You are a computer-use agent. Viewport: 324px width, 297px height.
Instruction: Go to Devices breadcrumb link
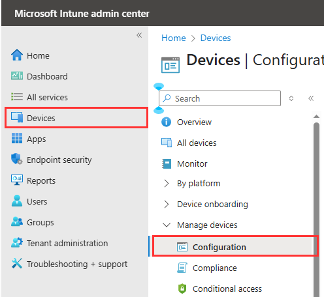pyautogui.click(x=216, y=38)
